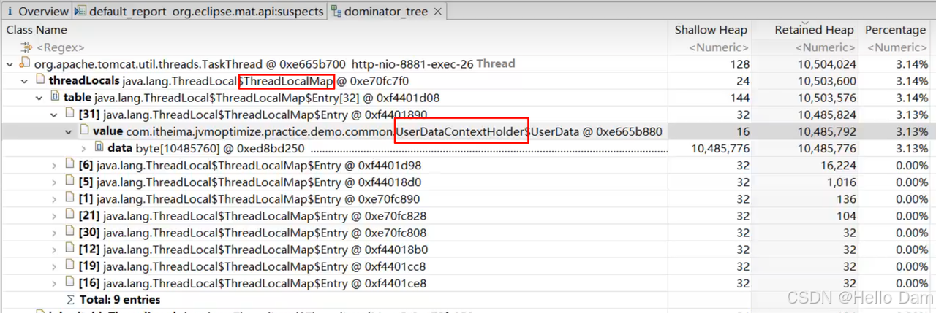
Task: Click the [31] entry object icon
Action: click(x=69, y=114)
